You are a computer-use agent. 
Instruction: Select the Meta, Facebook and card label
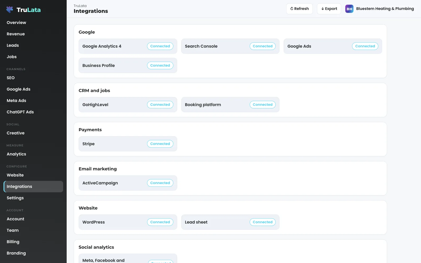tap(103, 260)
